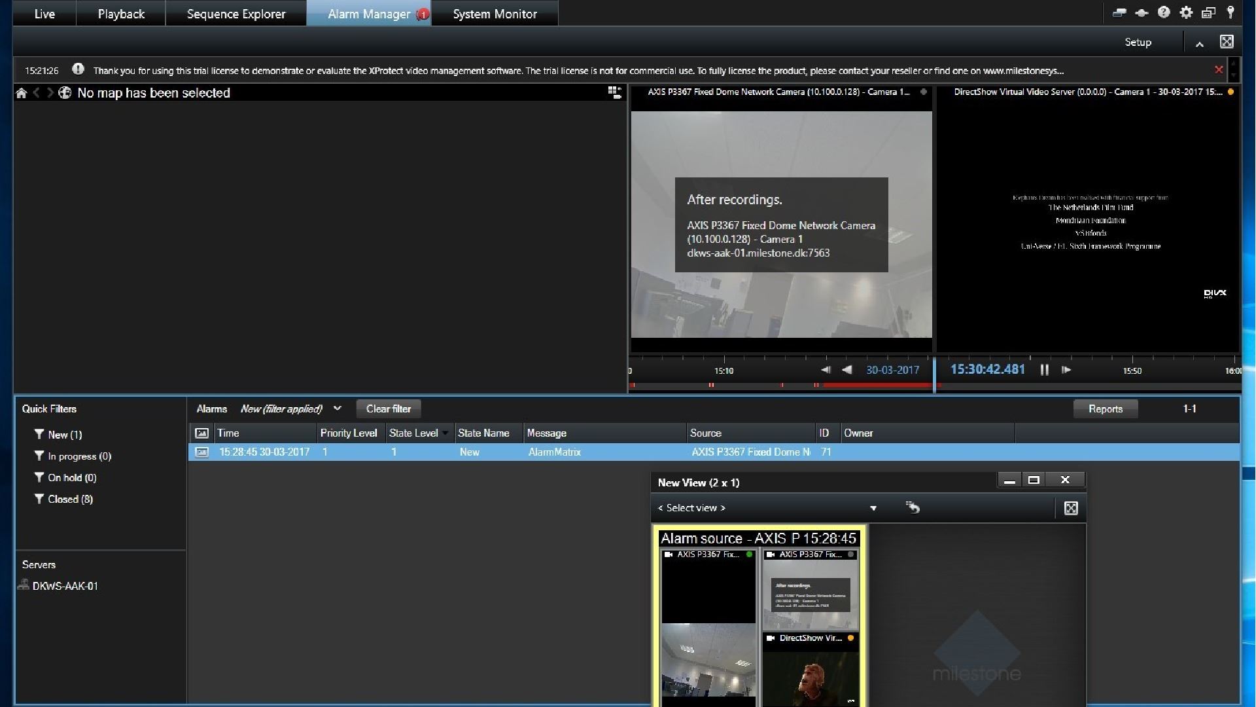Click the DirectShow Vir... thumbnail in New View

[x=811, y=670]
